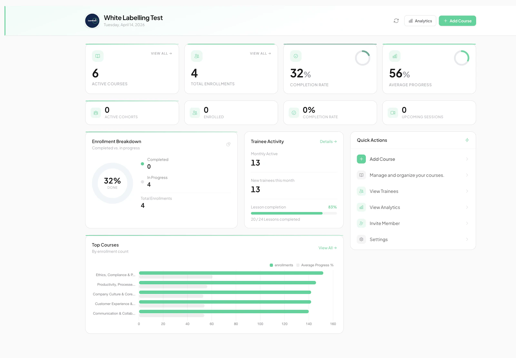Toggle the enrollments legend in Top Courses
Viewport: 516px width, 358px height.
tap(281, 265)
